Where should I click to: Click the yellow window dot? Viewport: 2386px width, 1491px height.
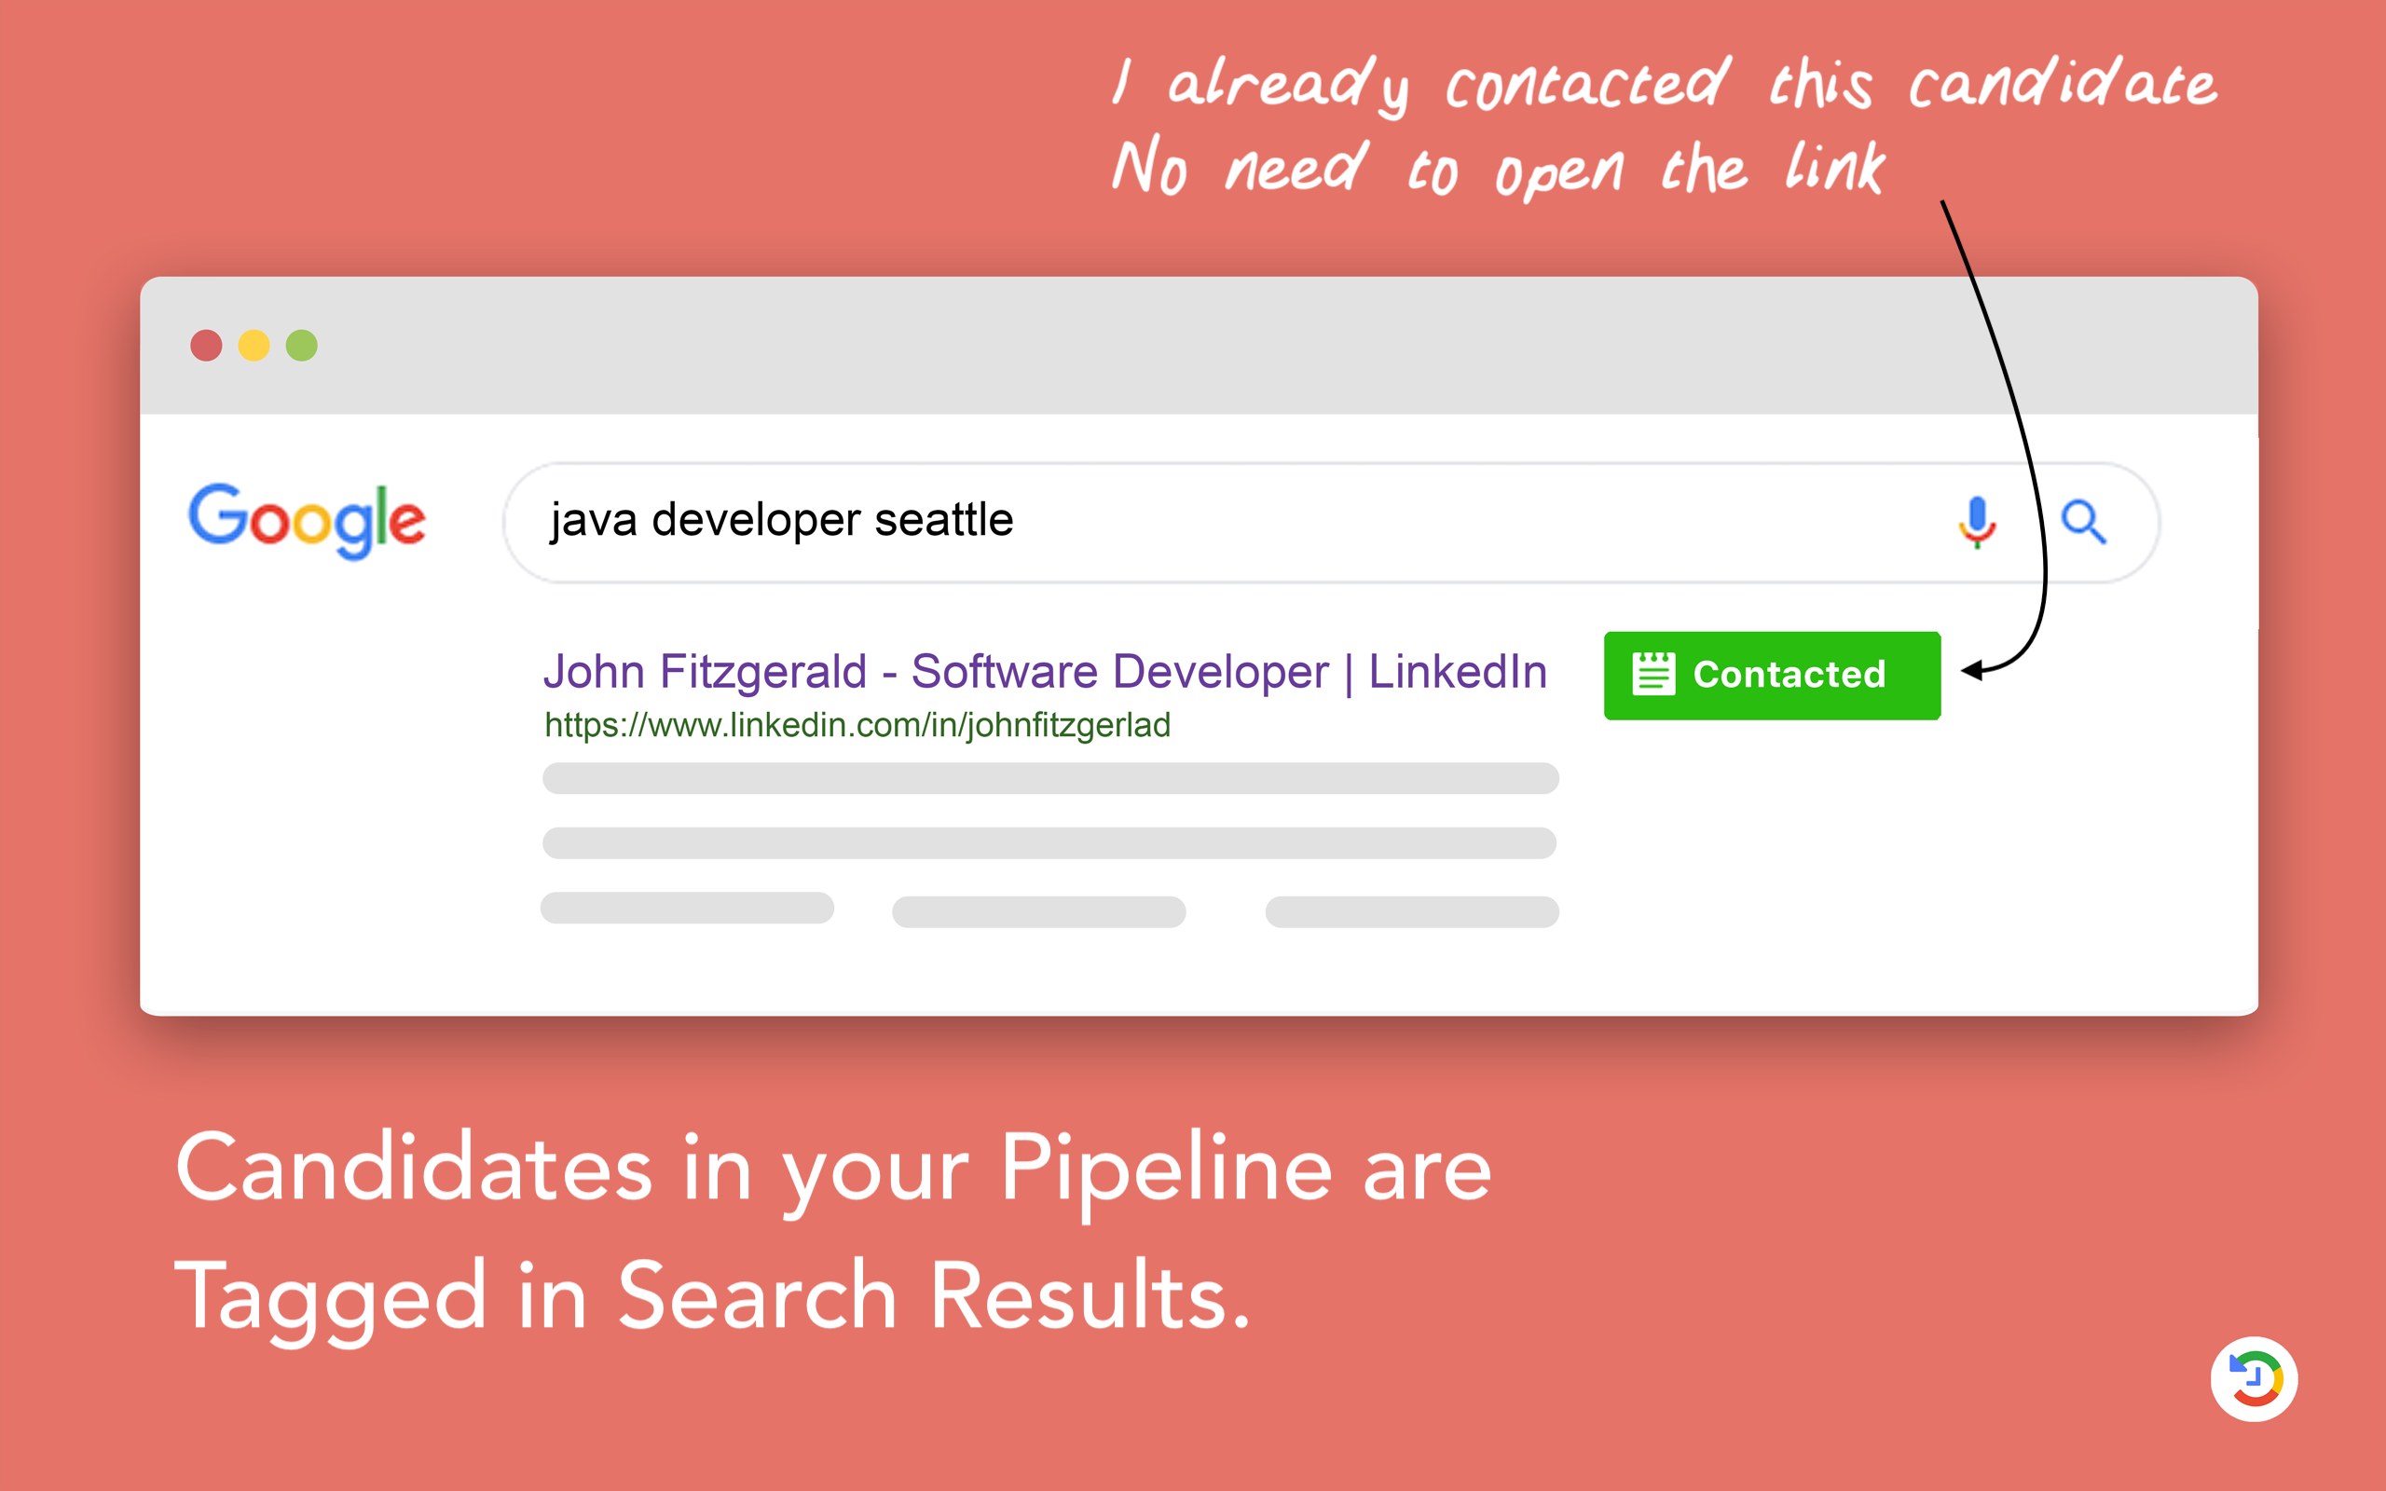(254, 345)
